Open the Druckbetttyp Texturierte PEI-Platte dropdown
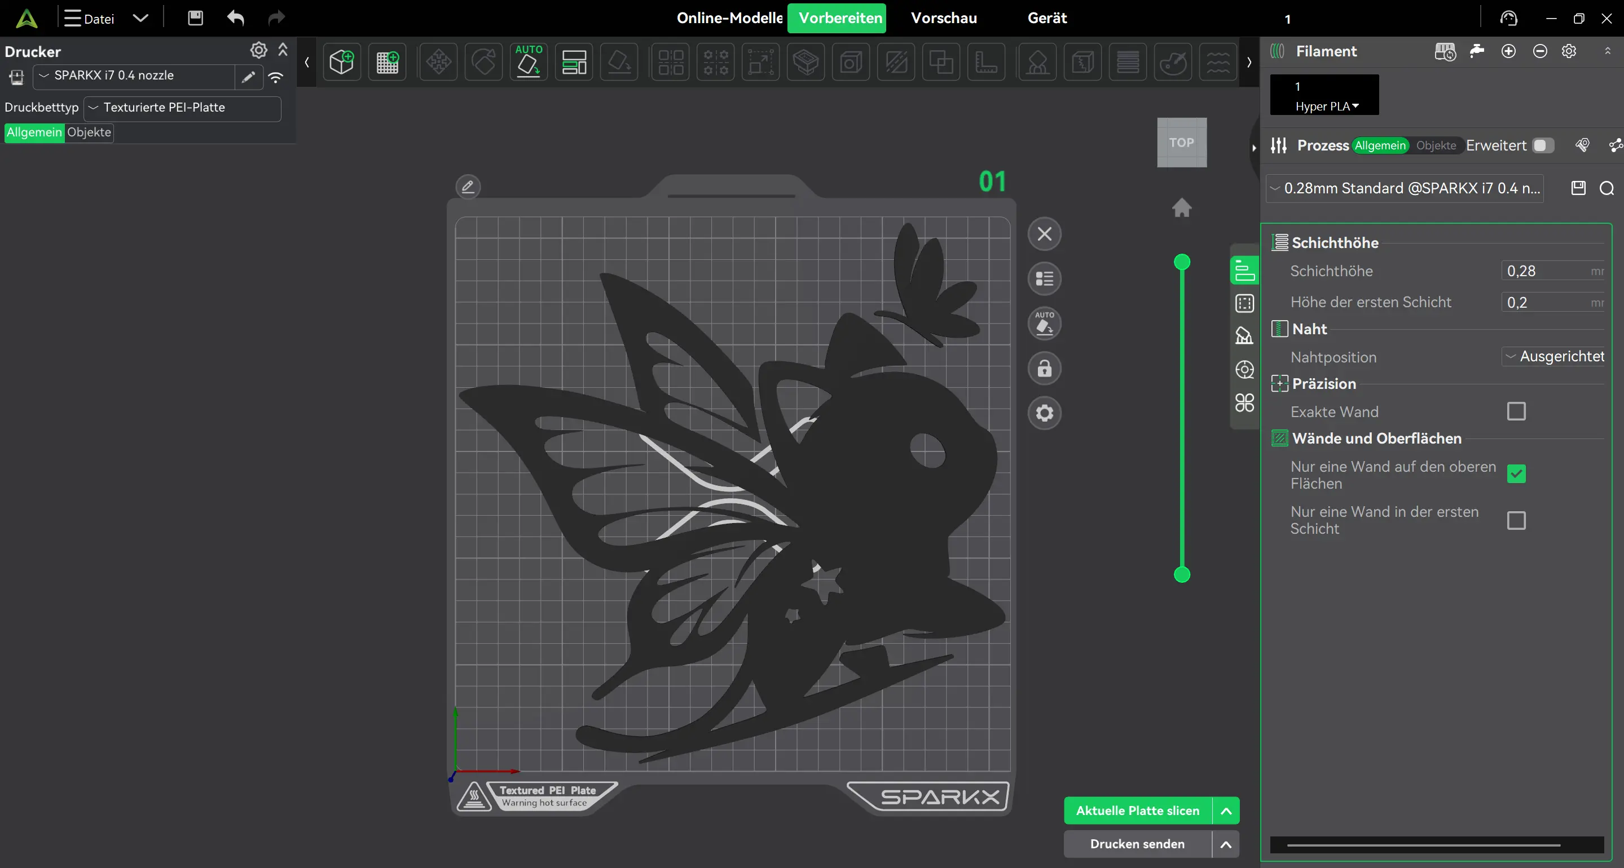Screen dimensions: 1624x868 coord(183,108)
